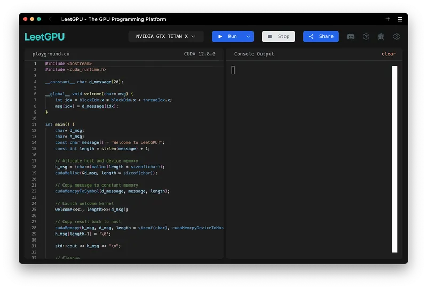
Task: Click the h_msg = (char*)malloc line
Action: [x=110, y=167]
